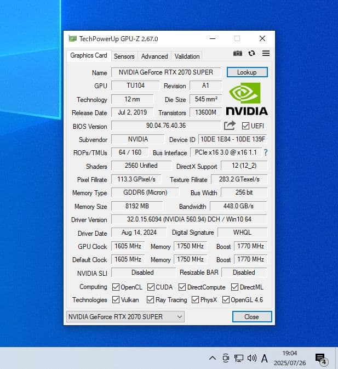
Task: Click the Bandwidth field 448.0 GB/s
Action: 238,206
